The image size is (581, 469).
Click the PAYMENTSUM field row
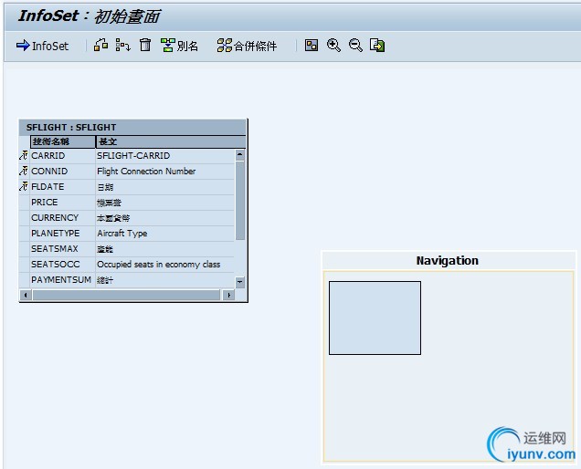[127, 280]
